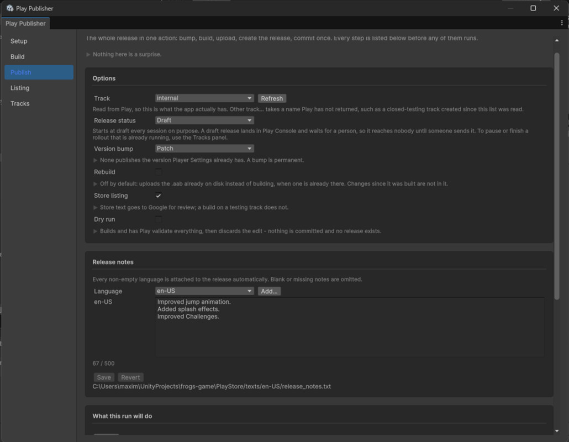Click the 'Options' section heading
Viewport: 569px width, 442px height.
[104, 78]
